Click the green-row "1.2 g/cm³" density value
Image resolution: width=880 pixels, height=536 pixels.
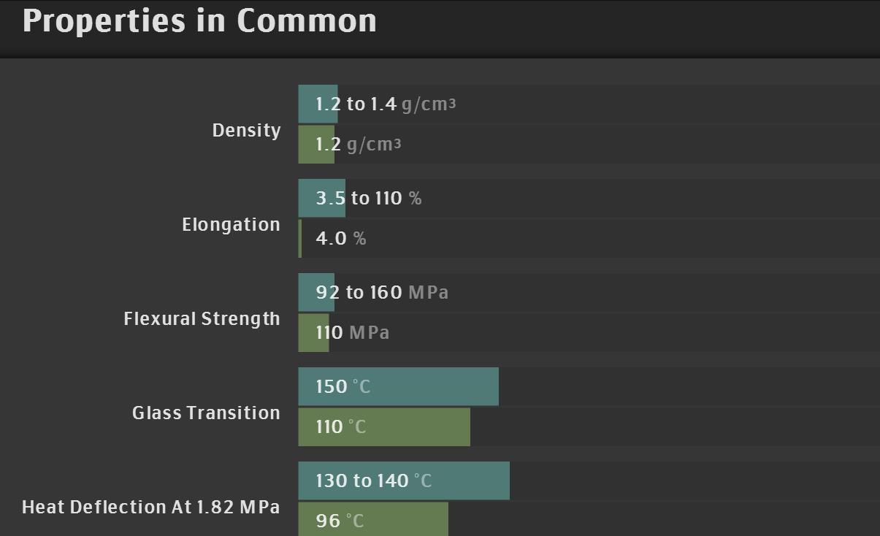coord(358,145)
